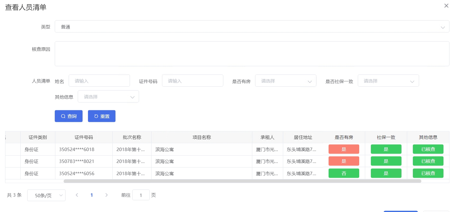Click 已核查 tag for 350524****6056

click(x=428, y=173)
